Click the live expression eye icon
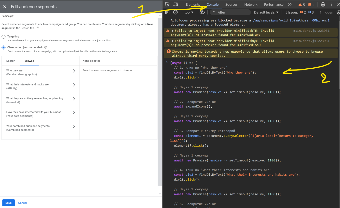This screenshot has height=208, width=340. 202,12
